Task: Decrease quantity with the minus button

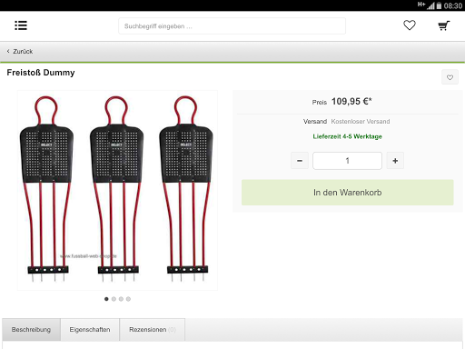Action: coord(300,161)
